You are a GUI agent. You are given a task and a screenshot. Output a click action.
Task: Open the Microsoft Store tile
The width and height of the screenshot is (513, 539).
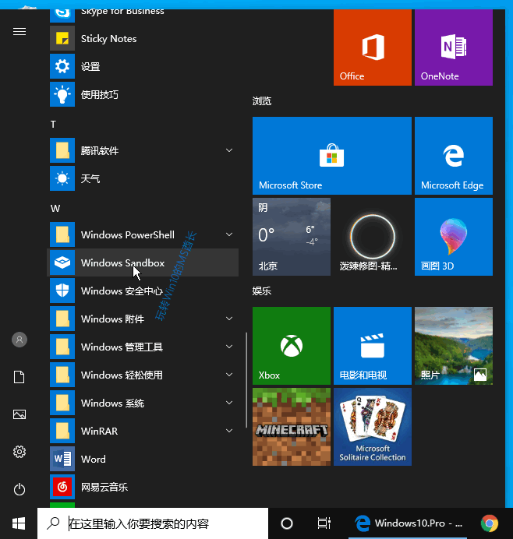click(331, 156)
